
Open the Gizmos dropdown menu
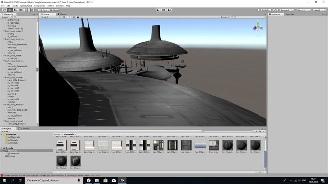[225, 17]
